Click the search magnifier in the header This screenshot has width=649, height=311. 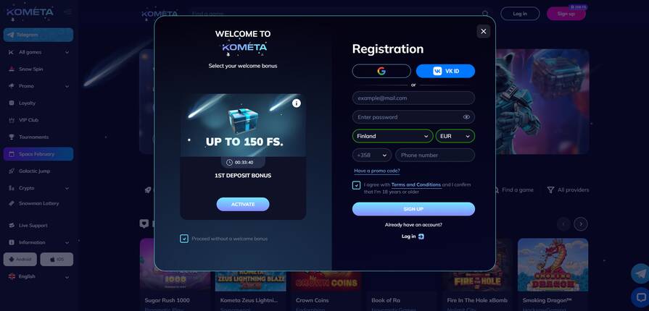pos(486,14)
